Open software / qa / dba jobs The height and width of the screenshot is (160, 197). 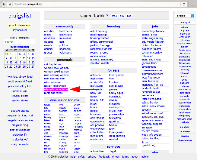(152, 117)
